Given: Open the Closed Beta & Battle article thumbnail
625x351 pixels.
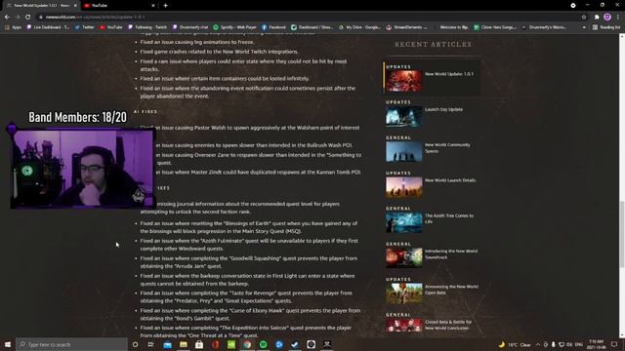Looking at the screenshot, I should 403,326.
